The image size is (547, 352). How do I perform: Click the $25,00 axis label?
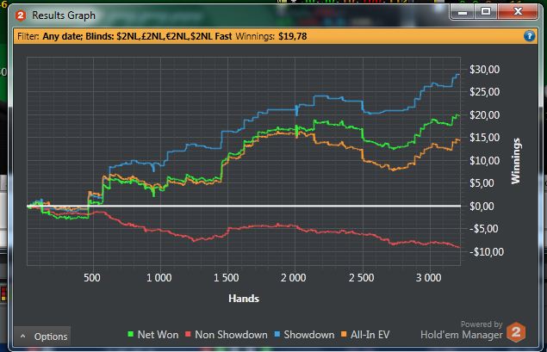point(485,92)
